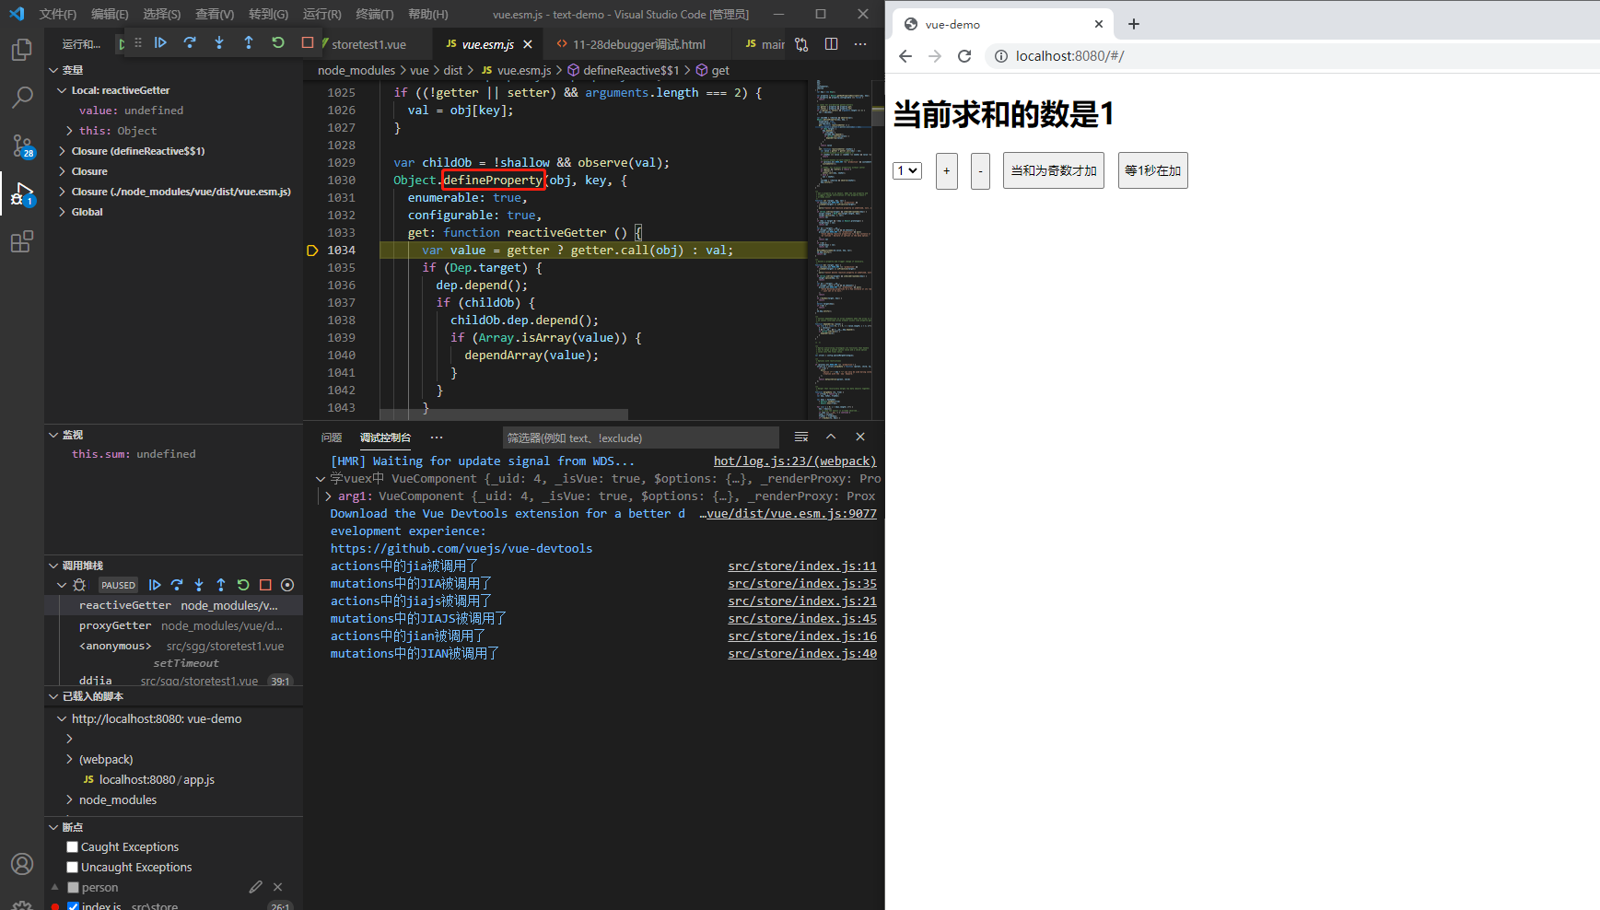
Task: Remove the person breakpoint
Action: click(278, 887)
